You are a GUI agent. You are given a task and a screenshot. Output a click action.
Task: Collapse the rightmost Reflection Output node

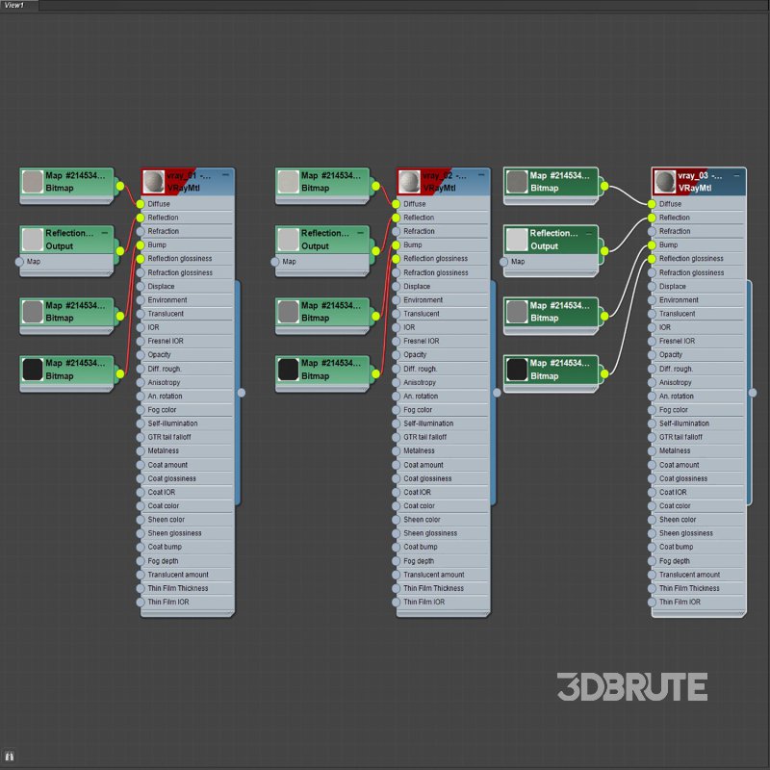click(x=591, y=232)
